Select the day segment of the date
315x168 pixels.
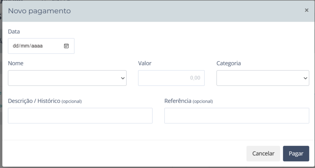[16, 46]
